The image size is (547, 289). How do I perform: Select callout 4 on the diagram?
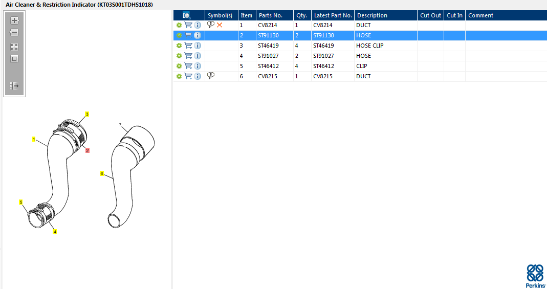(x=55, y=232)
